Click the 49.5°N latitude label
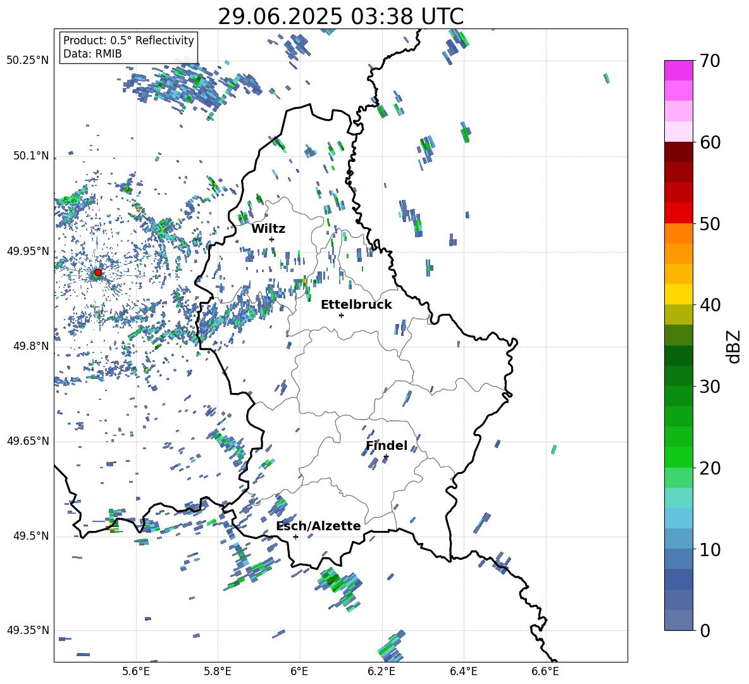This screenshot has width=749, height=684. click(x=31, y=536)
